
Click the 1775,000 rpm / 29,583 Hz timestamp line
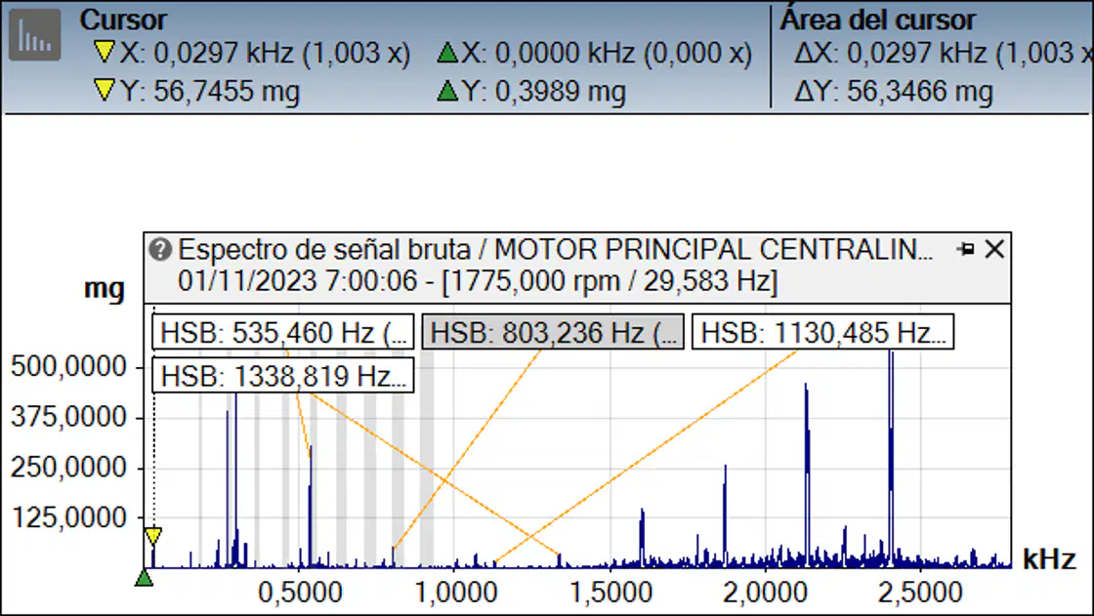coord(478,281)
